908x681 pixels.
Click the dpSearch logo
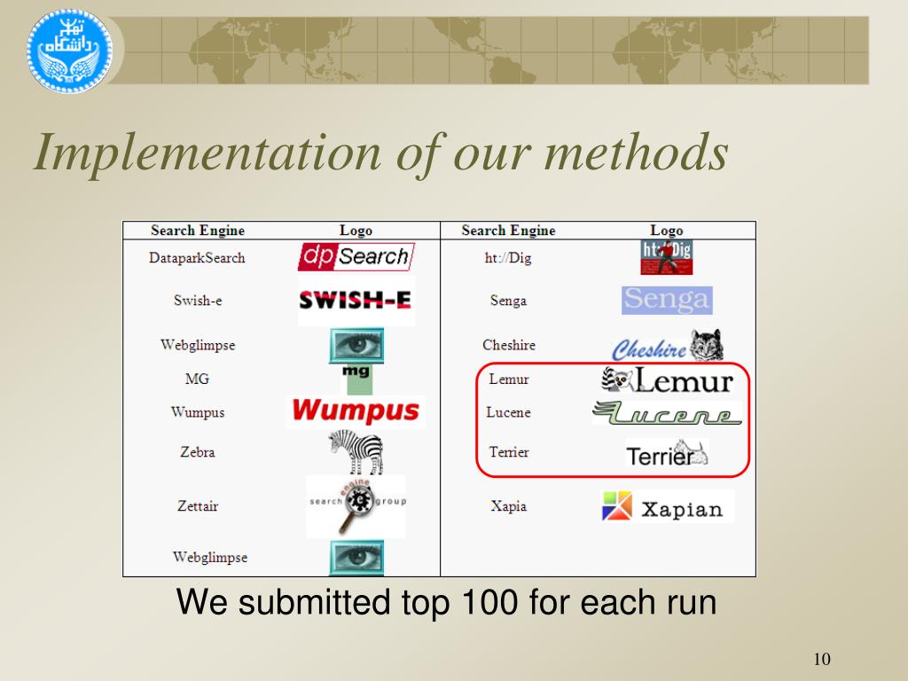[356, 256]
